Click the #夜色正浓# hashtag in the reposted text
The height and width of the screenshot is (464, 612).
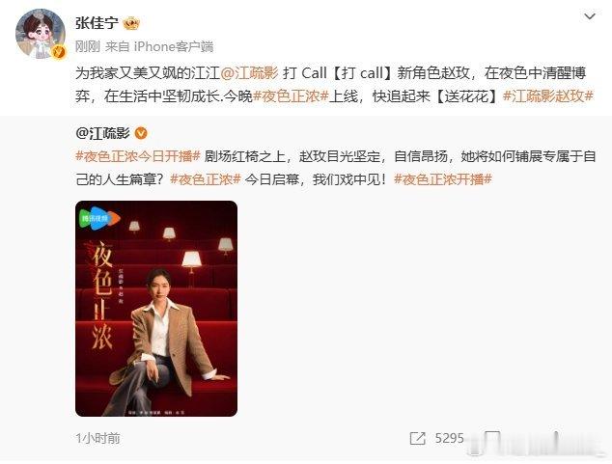point(206,179)
